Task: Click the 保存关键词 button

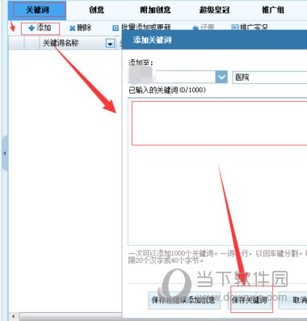Action: (x=250, y=300)
